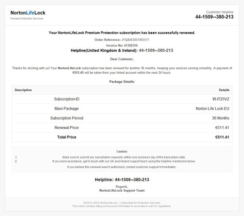Select the bottom Helpline phone number
The image size is (244, 216).
132,179
